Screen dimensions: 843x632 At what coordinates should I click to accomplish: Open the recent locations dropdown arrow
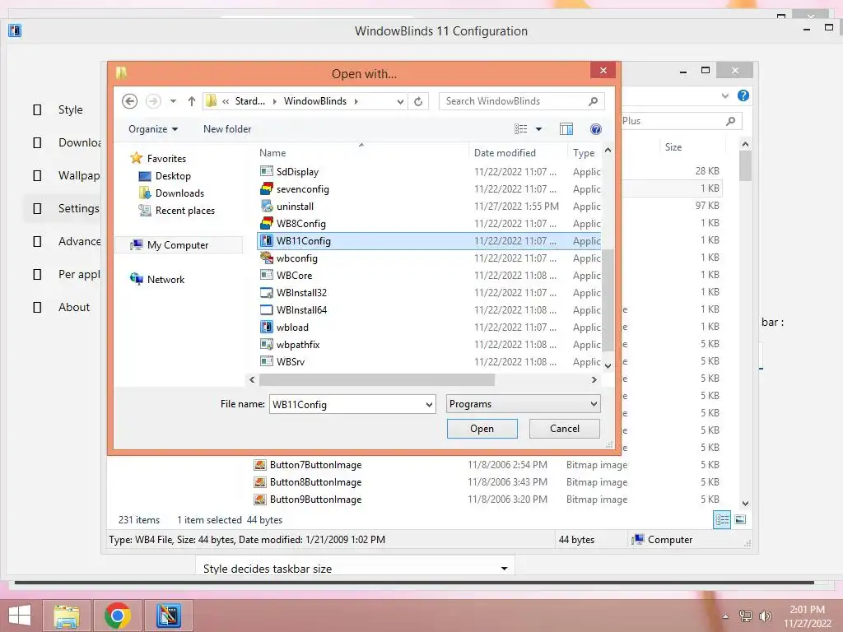pyautogui.click(x=173, y=101)
